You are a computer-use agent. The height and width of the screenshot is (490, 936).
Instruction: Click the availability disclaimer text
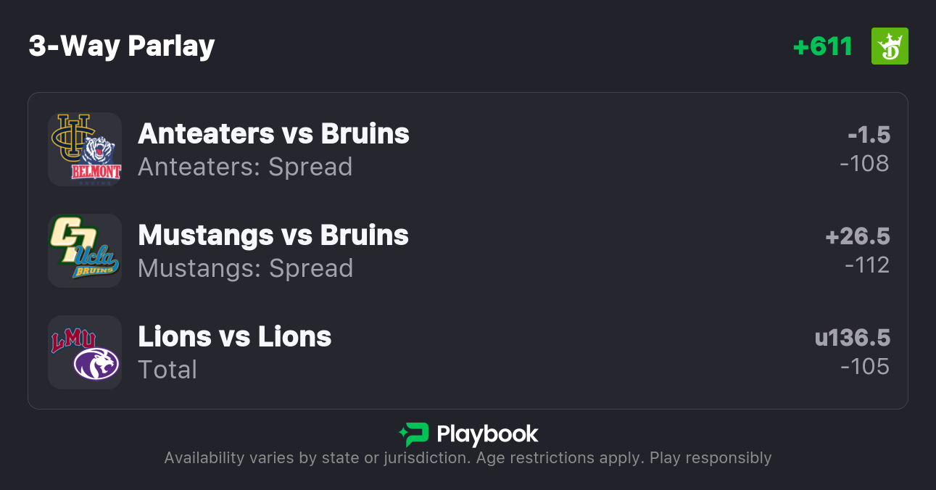pyautogui.click(x=468, y=458)
